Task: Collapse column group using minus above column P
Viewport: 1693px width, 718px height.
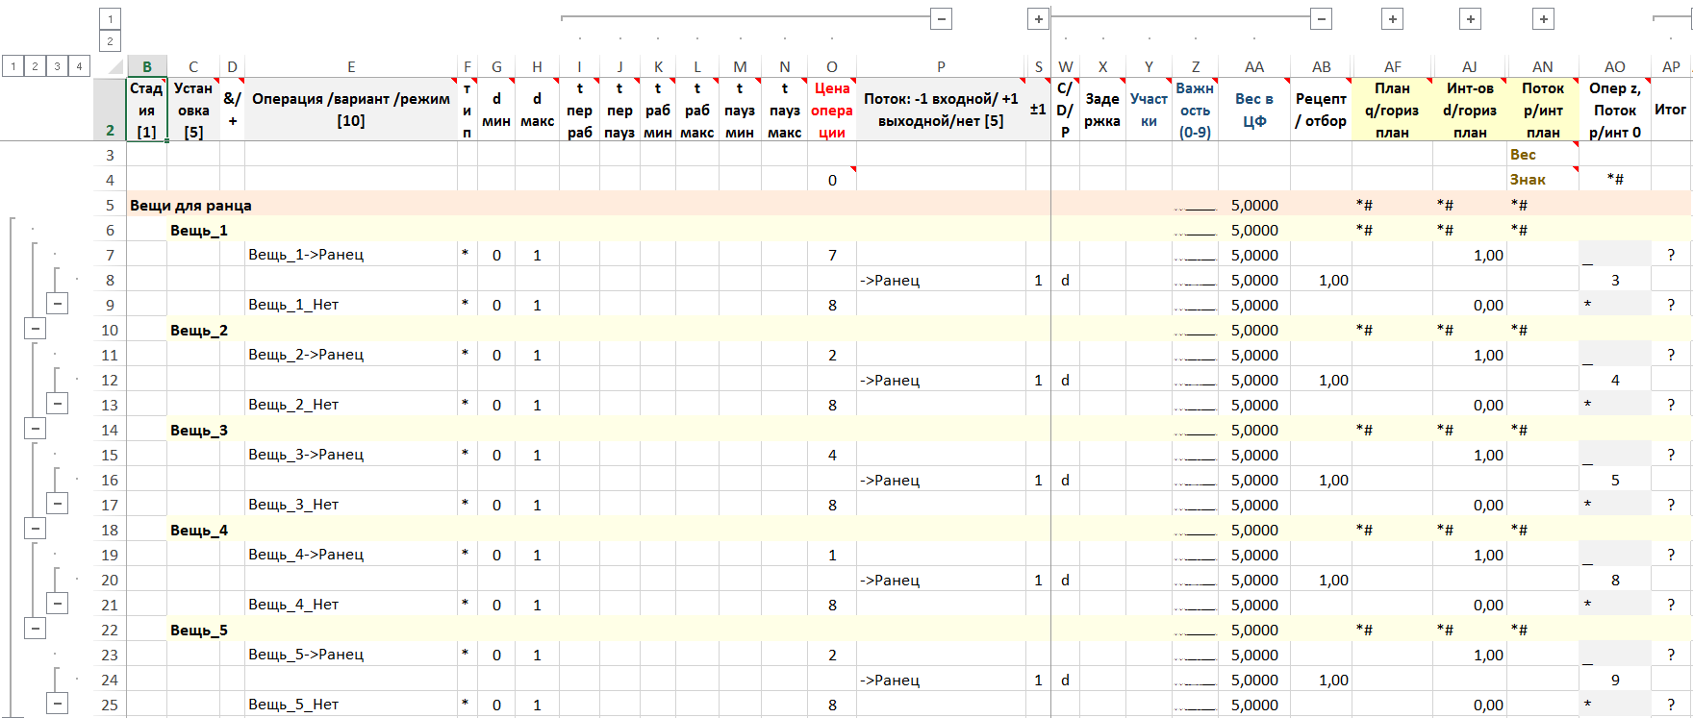Action: [942, 18]
